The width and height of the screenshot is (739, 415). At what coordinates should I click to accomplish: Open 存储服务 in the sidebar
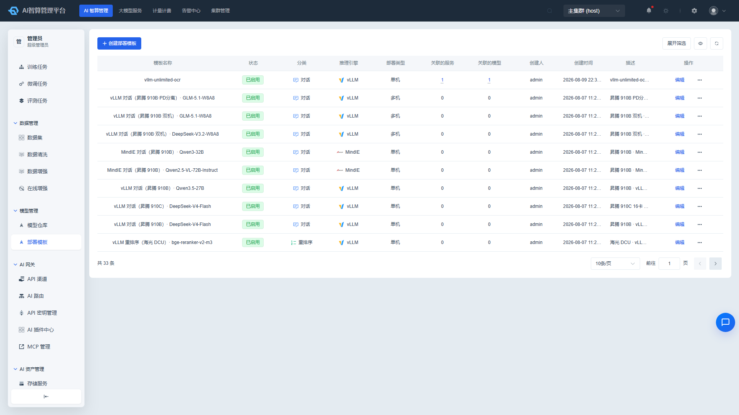coord(46,383)
